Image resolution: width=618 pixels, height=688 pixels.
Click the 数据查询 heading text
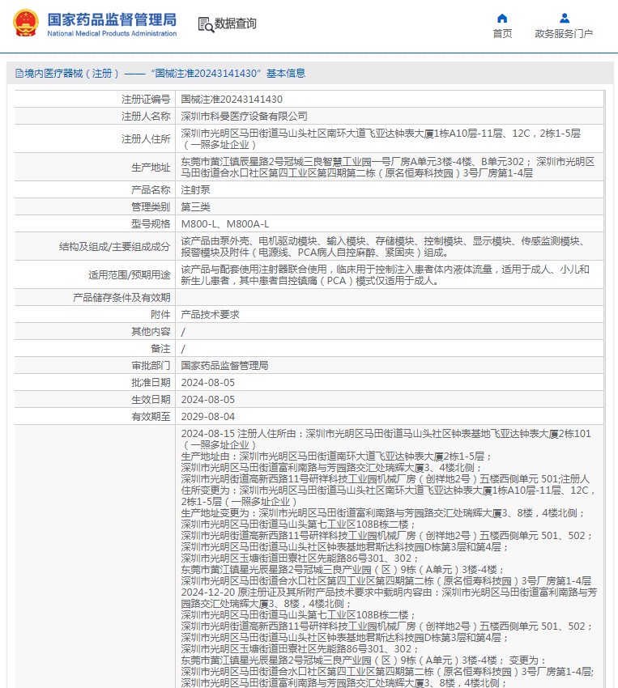236,24
